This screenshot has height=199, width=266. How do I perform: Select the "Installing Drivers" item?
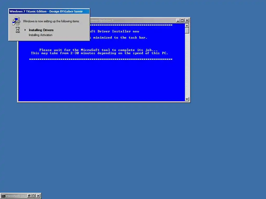pos(41,30)
